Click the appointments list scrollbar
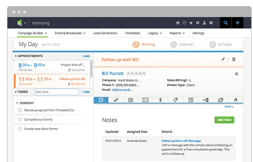The height and width of the screenshot is (162, 253). coord(91,69)
